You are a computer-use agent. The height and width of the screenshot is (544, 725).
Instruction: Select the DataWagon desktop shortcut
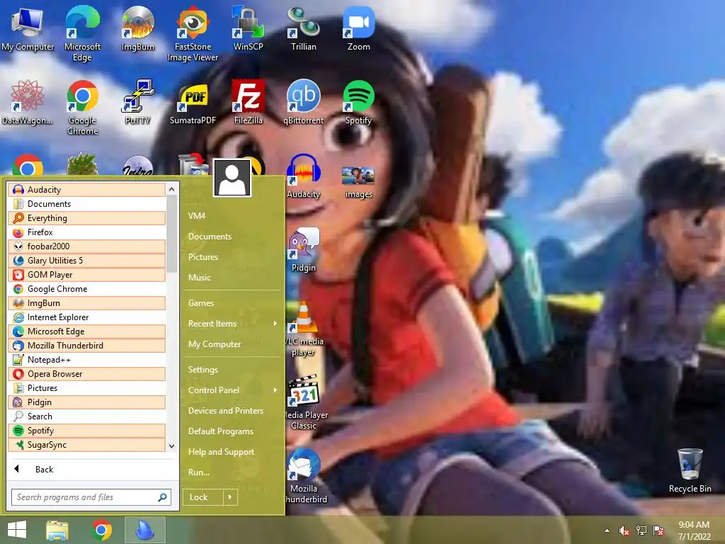click(28, 103)
